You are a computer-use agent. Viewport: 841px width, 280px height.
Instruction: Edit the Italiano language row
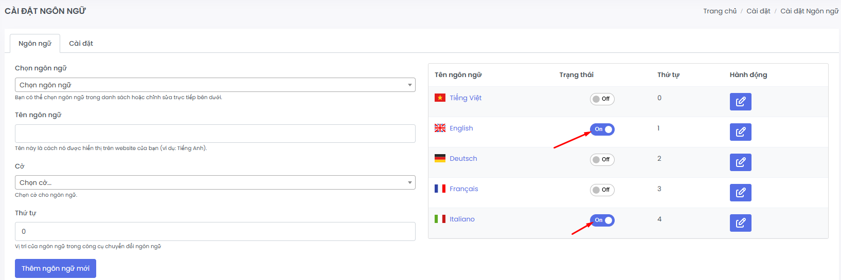pos(740,223)
